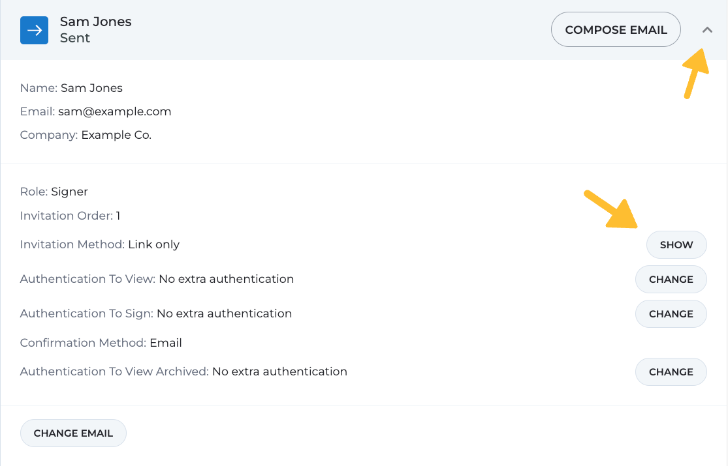The image size is (728, 466).
Task: Click the Change Email button
Action: point(73,433)
